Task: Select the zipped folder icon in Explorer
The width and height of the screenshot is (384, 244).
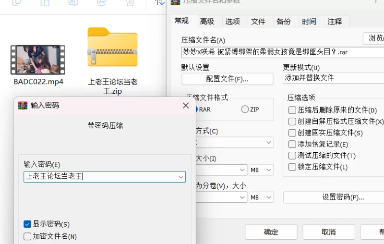Action: pos(112,47)
